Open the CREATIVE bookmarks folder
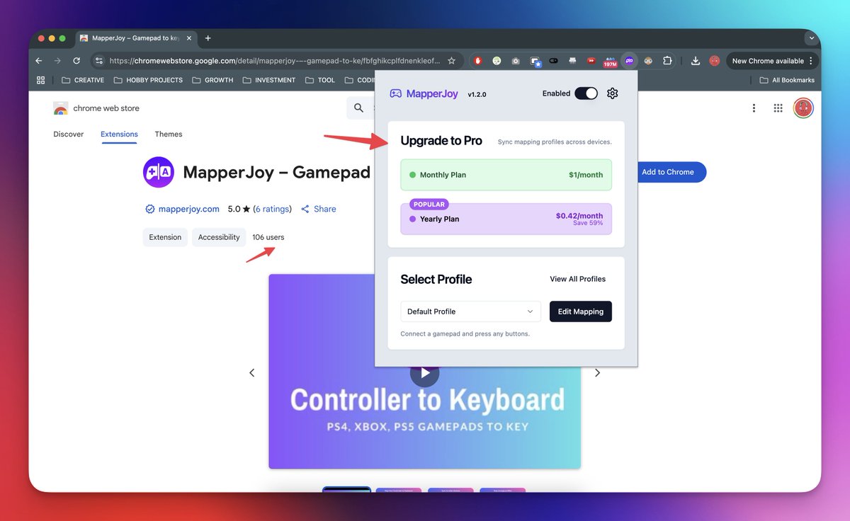This screenshot has width=850, height=521. coord(83,80)
